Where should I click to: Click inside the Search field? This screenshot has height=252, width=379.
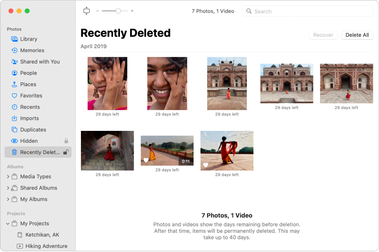pos(307,11)
